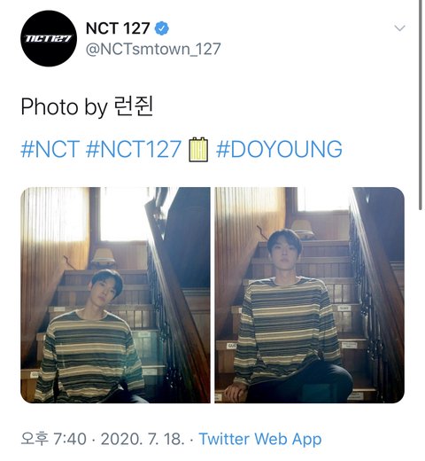Click the sunlit window in left photo
425x461 pixels.
tap(124, 215)
